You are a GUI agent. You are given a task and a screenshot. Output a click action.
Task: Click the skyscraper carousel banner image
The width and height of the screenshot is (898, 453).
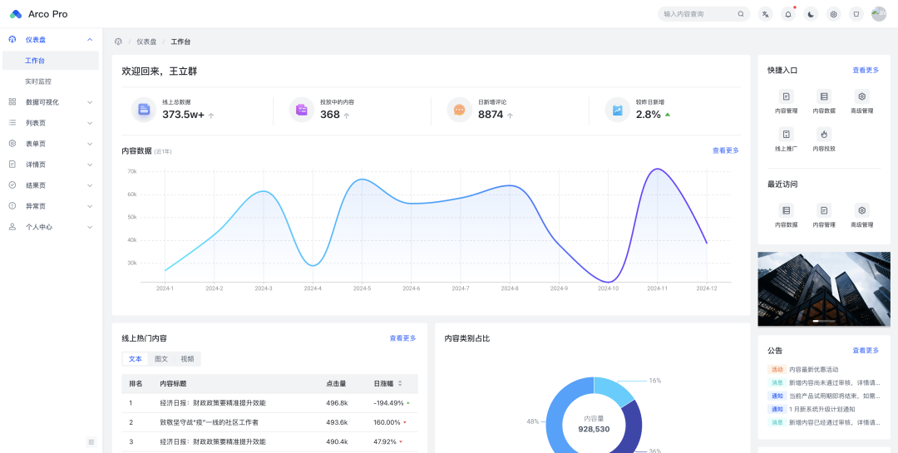(823, 288)
